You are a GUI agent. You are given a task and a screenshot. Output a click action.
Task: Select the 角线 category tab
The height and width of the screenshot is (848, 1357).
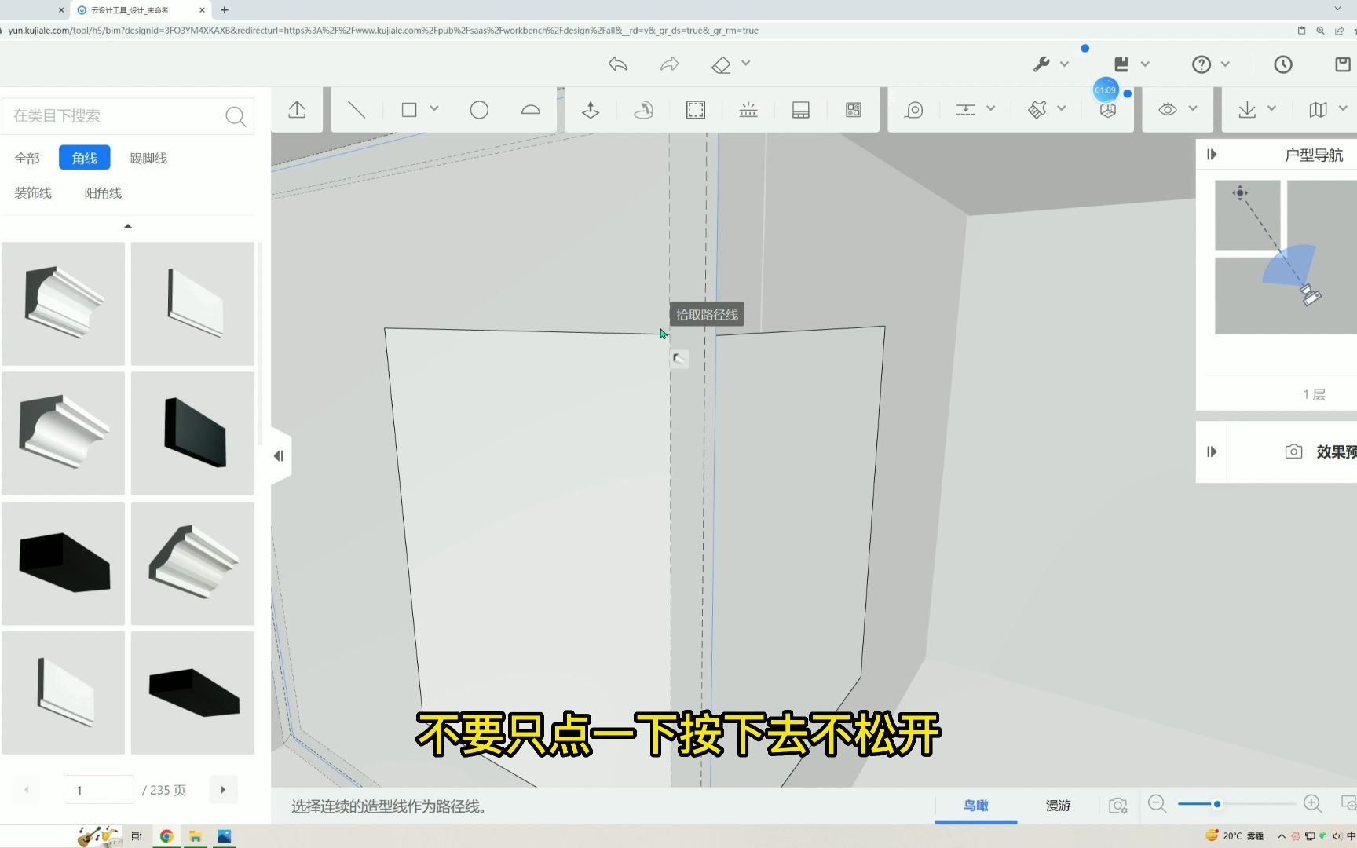coord(85,158)
